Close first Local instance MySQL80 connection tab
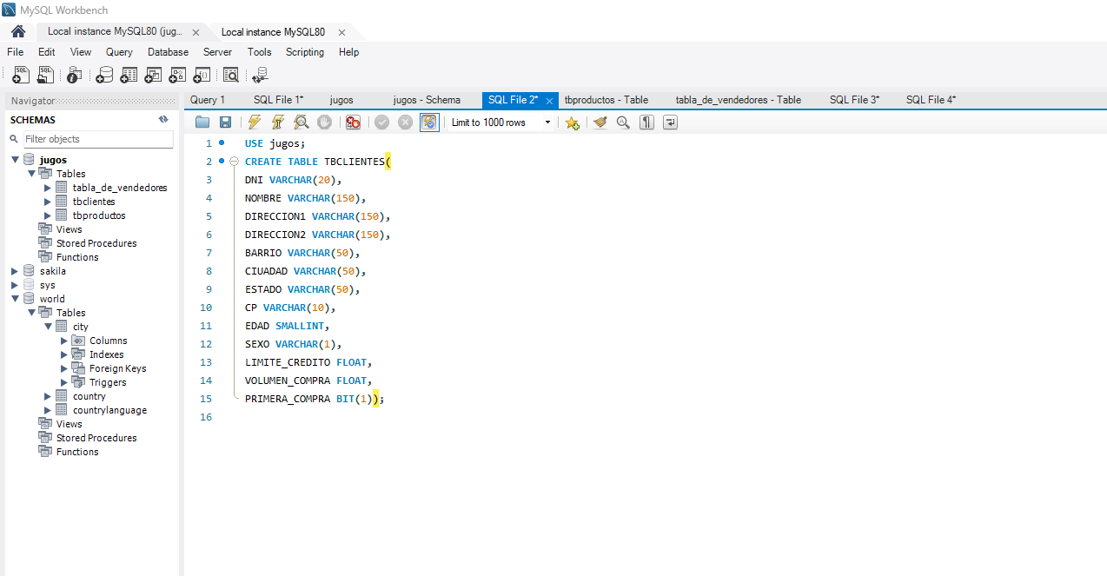The height and width of the screenshot is (576, 1107). tap(196, 32)
